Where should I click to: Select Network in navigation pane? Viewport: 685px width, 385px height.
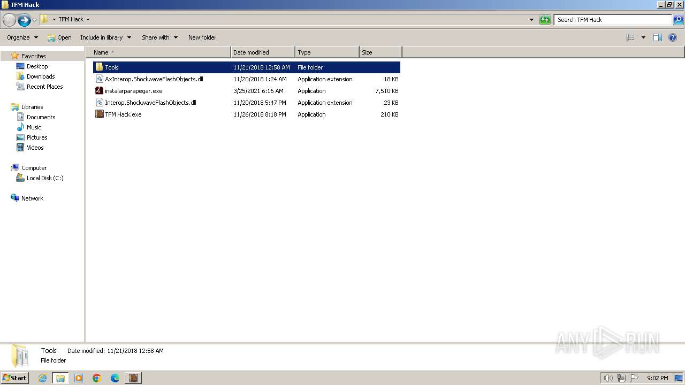coord(32,198)
